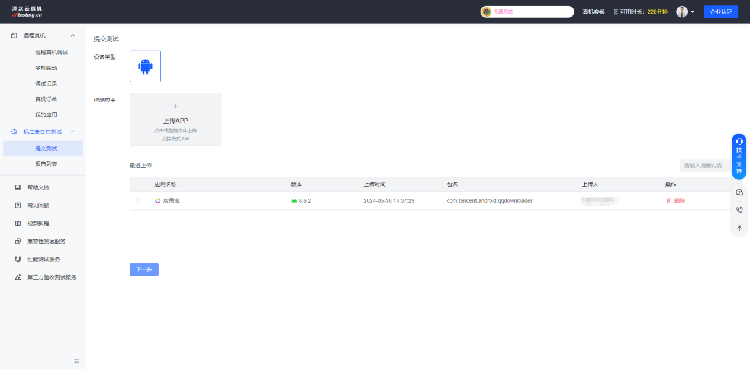750x369 pixels.
Task: Collapse the 远程真机 menu group
Action: tap(72, 36)
